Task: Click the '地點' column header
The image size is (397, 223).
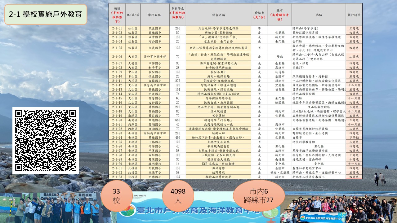Action: coord(319,15)
